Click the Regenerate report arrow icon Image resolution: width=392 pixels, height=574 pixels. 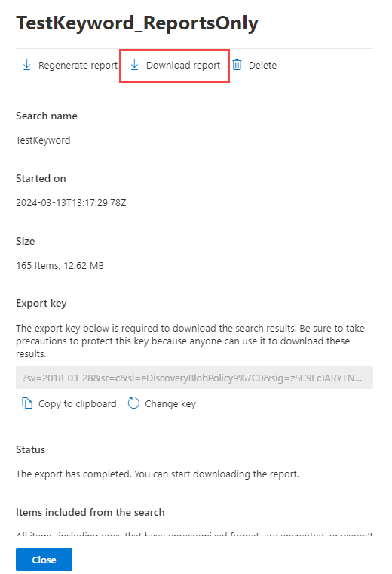26,65
